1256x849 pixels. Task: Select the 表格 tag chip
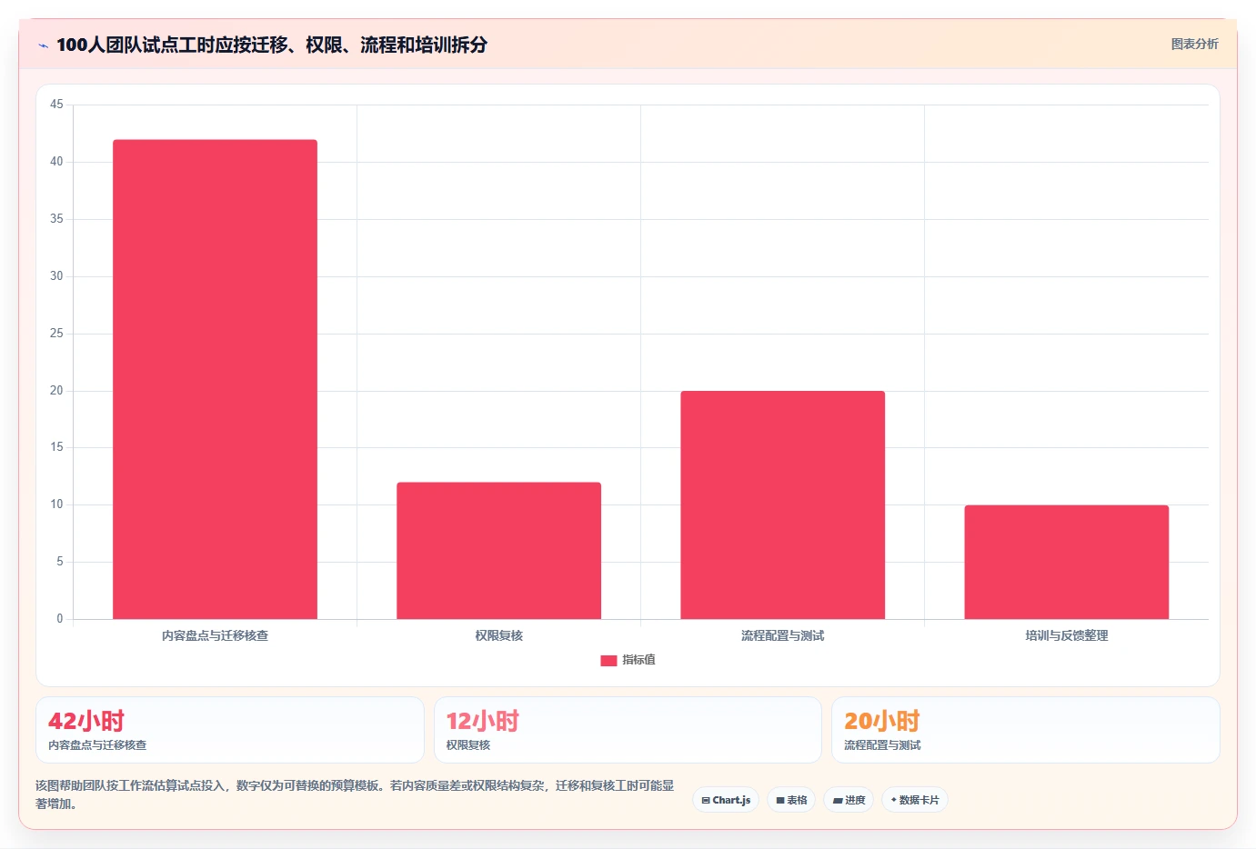point(791,800)
